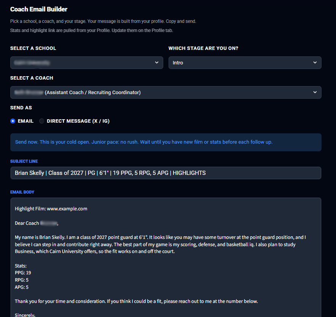Select the Direct Message radio button
Image resolution: width=336 pixels, height=317 pixels.
coord(42,121)
